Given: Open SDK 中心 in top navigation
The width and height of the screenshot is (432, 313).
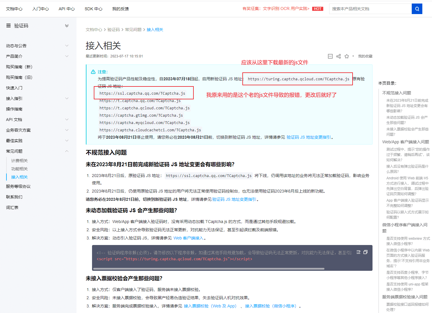Looking at the screenshot, I should (x=93, y=9).
